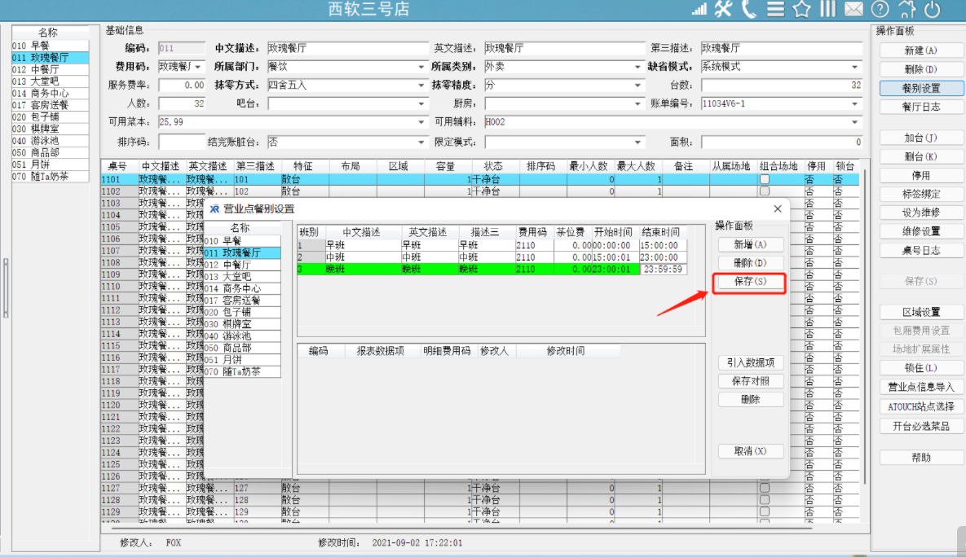The height and width of the screenshot is (557, 966).
Task: Open the 可用菜本 dropdown showing 25,99
Action: tap(421, 122)
